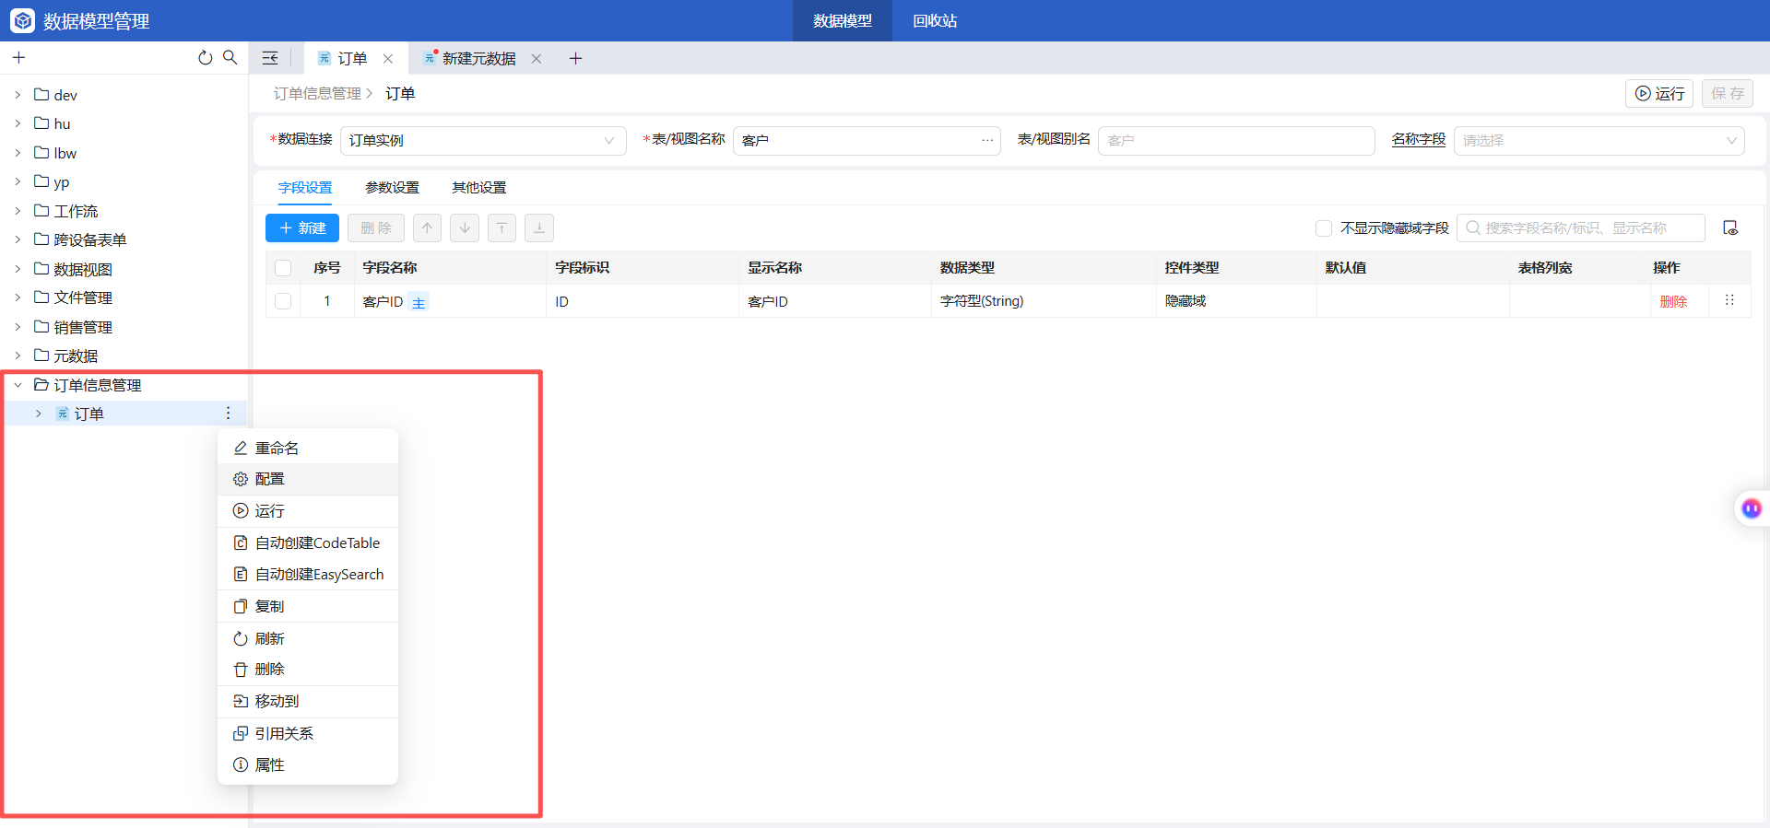The height and width of the screenshot is (828, 1770).
Task: Click the ellipsis in 表/视图名称 field
Action: (x=987, y=140)
